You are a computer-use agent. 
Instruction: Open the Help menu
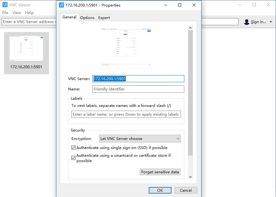[x=29, y=13]
